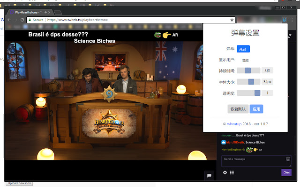Image resolution: width=300 pixels, height=187 pixels.
Task: Minimize the Chrome window
Action: [x=277, y=7]
